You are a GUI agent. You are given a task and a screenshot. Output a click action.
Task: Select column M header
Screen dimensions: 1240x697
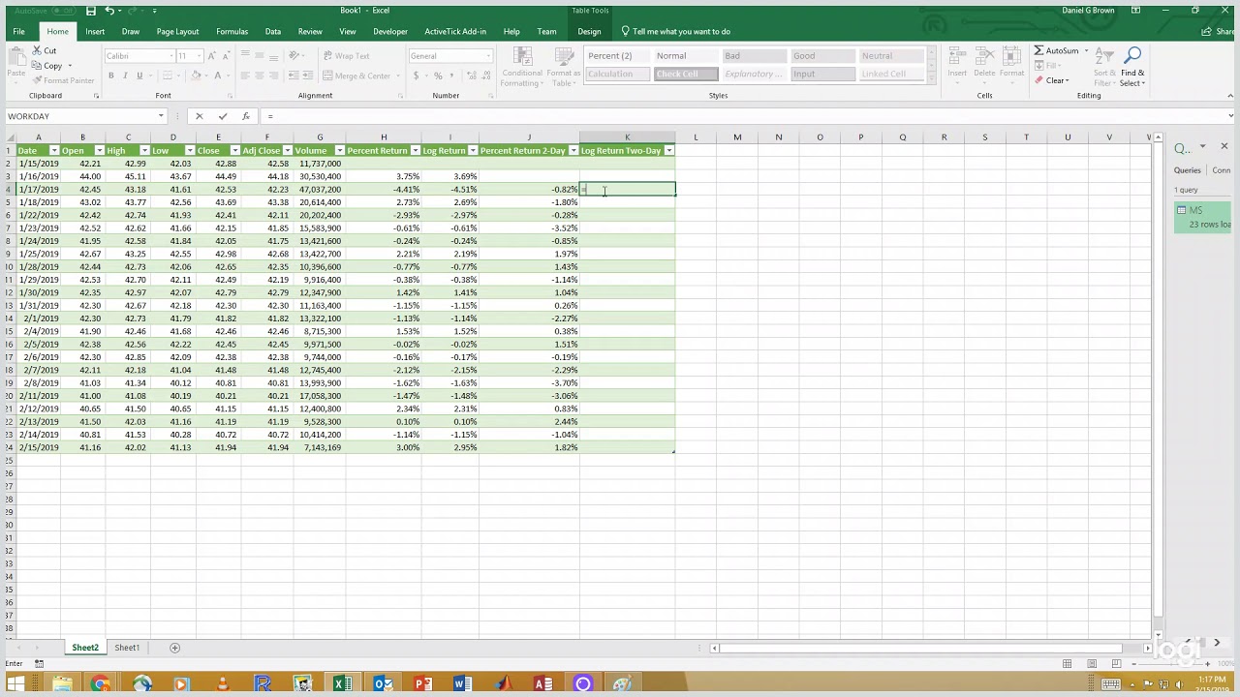click(737, 137)
